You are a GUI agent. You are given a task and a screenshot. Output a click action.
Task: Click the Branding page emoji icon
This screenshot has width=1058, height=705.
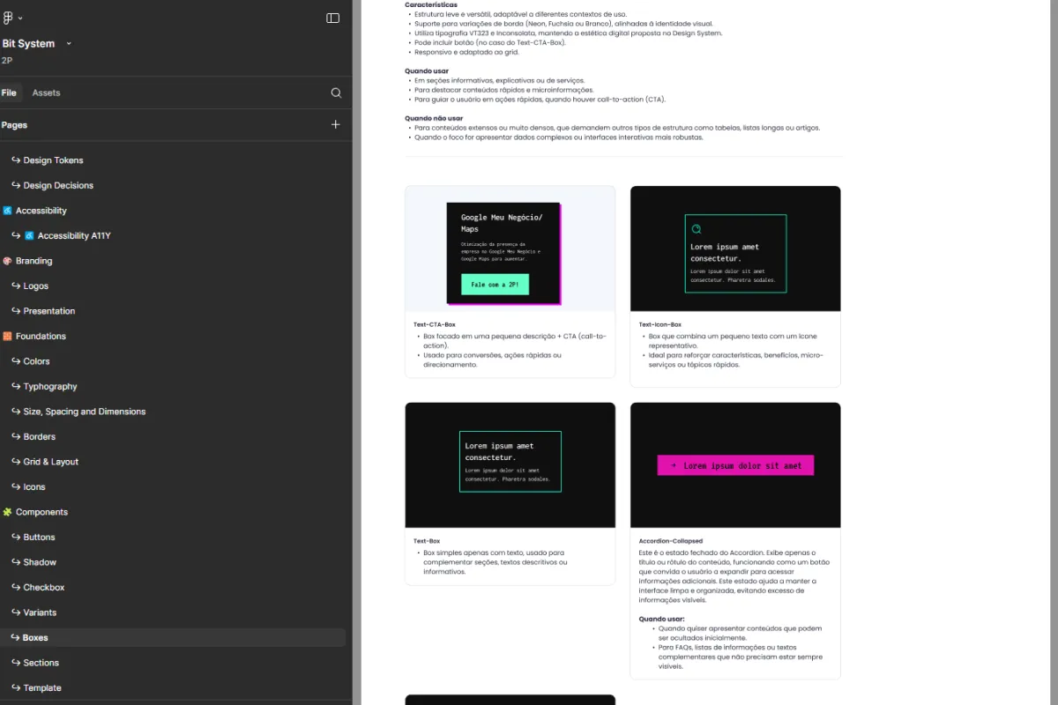tap(7, 261)
